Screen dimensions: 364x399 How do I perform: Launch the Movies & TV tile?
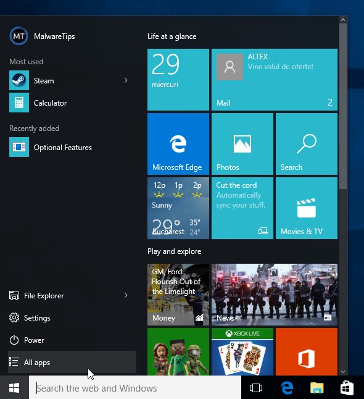click(307, 208)
